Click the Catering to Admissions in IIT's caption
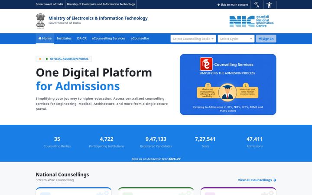The width and height of the screenshot is (312, 195). click(x=228, y=109)
